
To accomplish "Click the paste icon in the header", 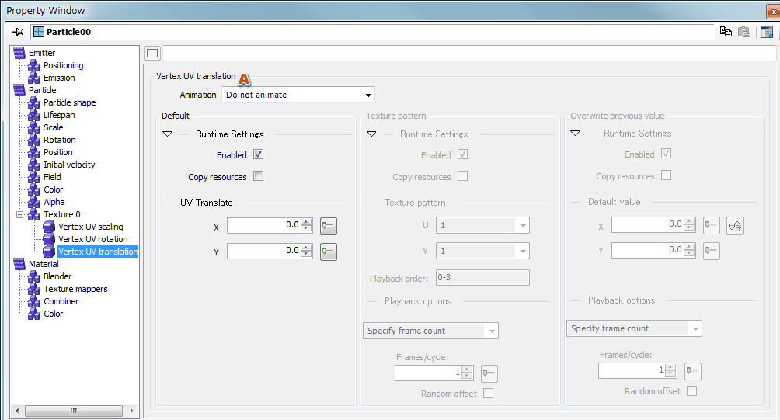I will point(744,32).
